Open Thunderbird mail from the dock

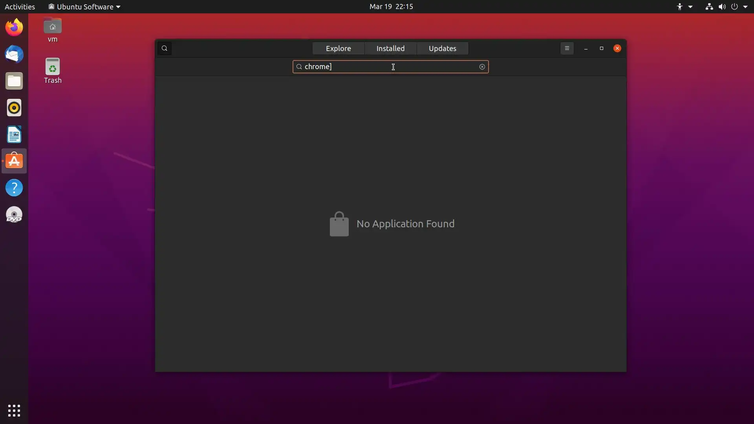point(14,54)
